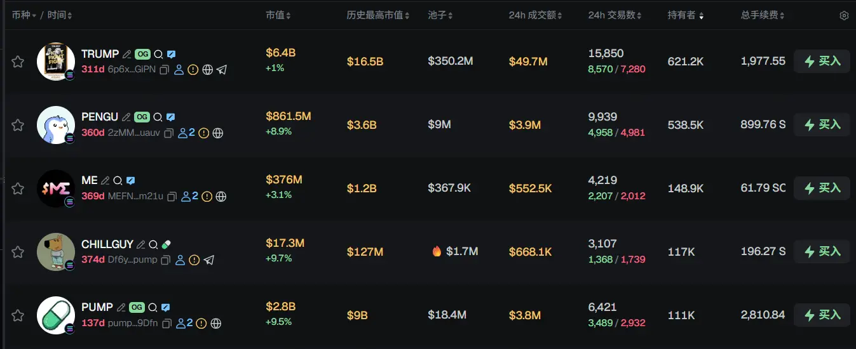Add PENGU to favorites with star
856x349 pixels.
coord(18,125)
